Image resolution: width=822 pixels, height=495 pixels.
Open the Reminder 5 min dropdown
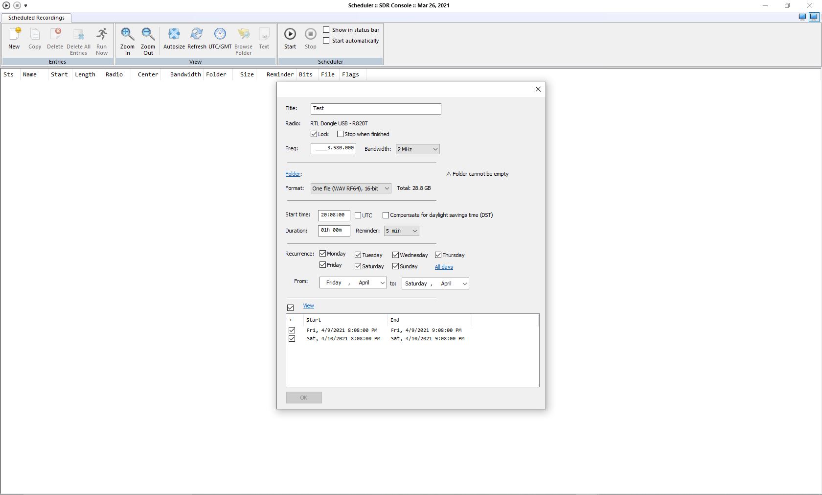401,231
